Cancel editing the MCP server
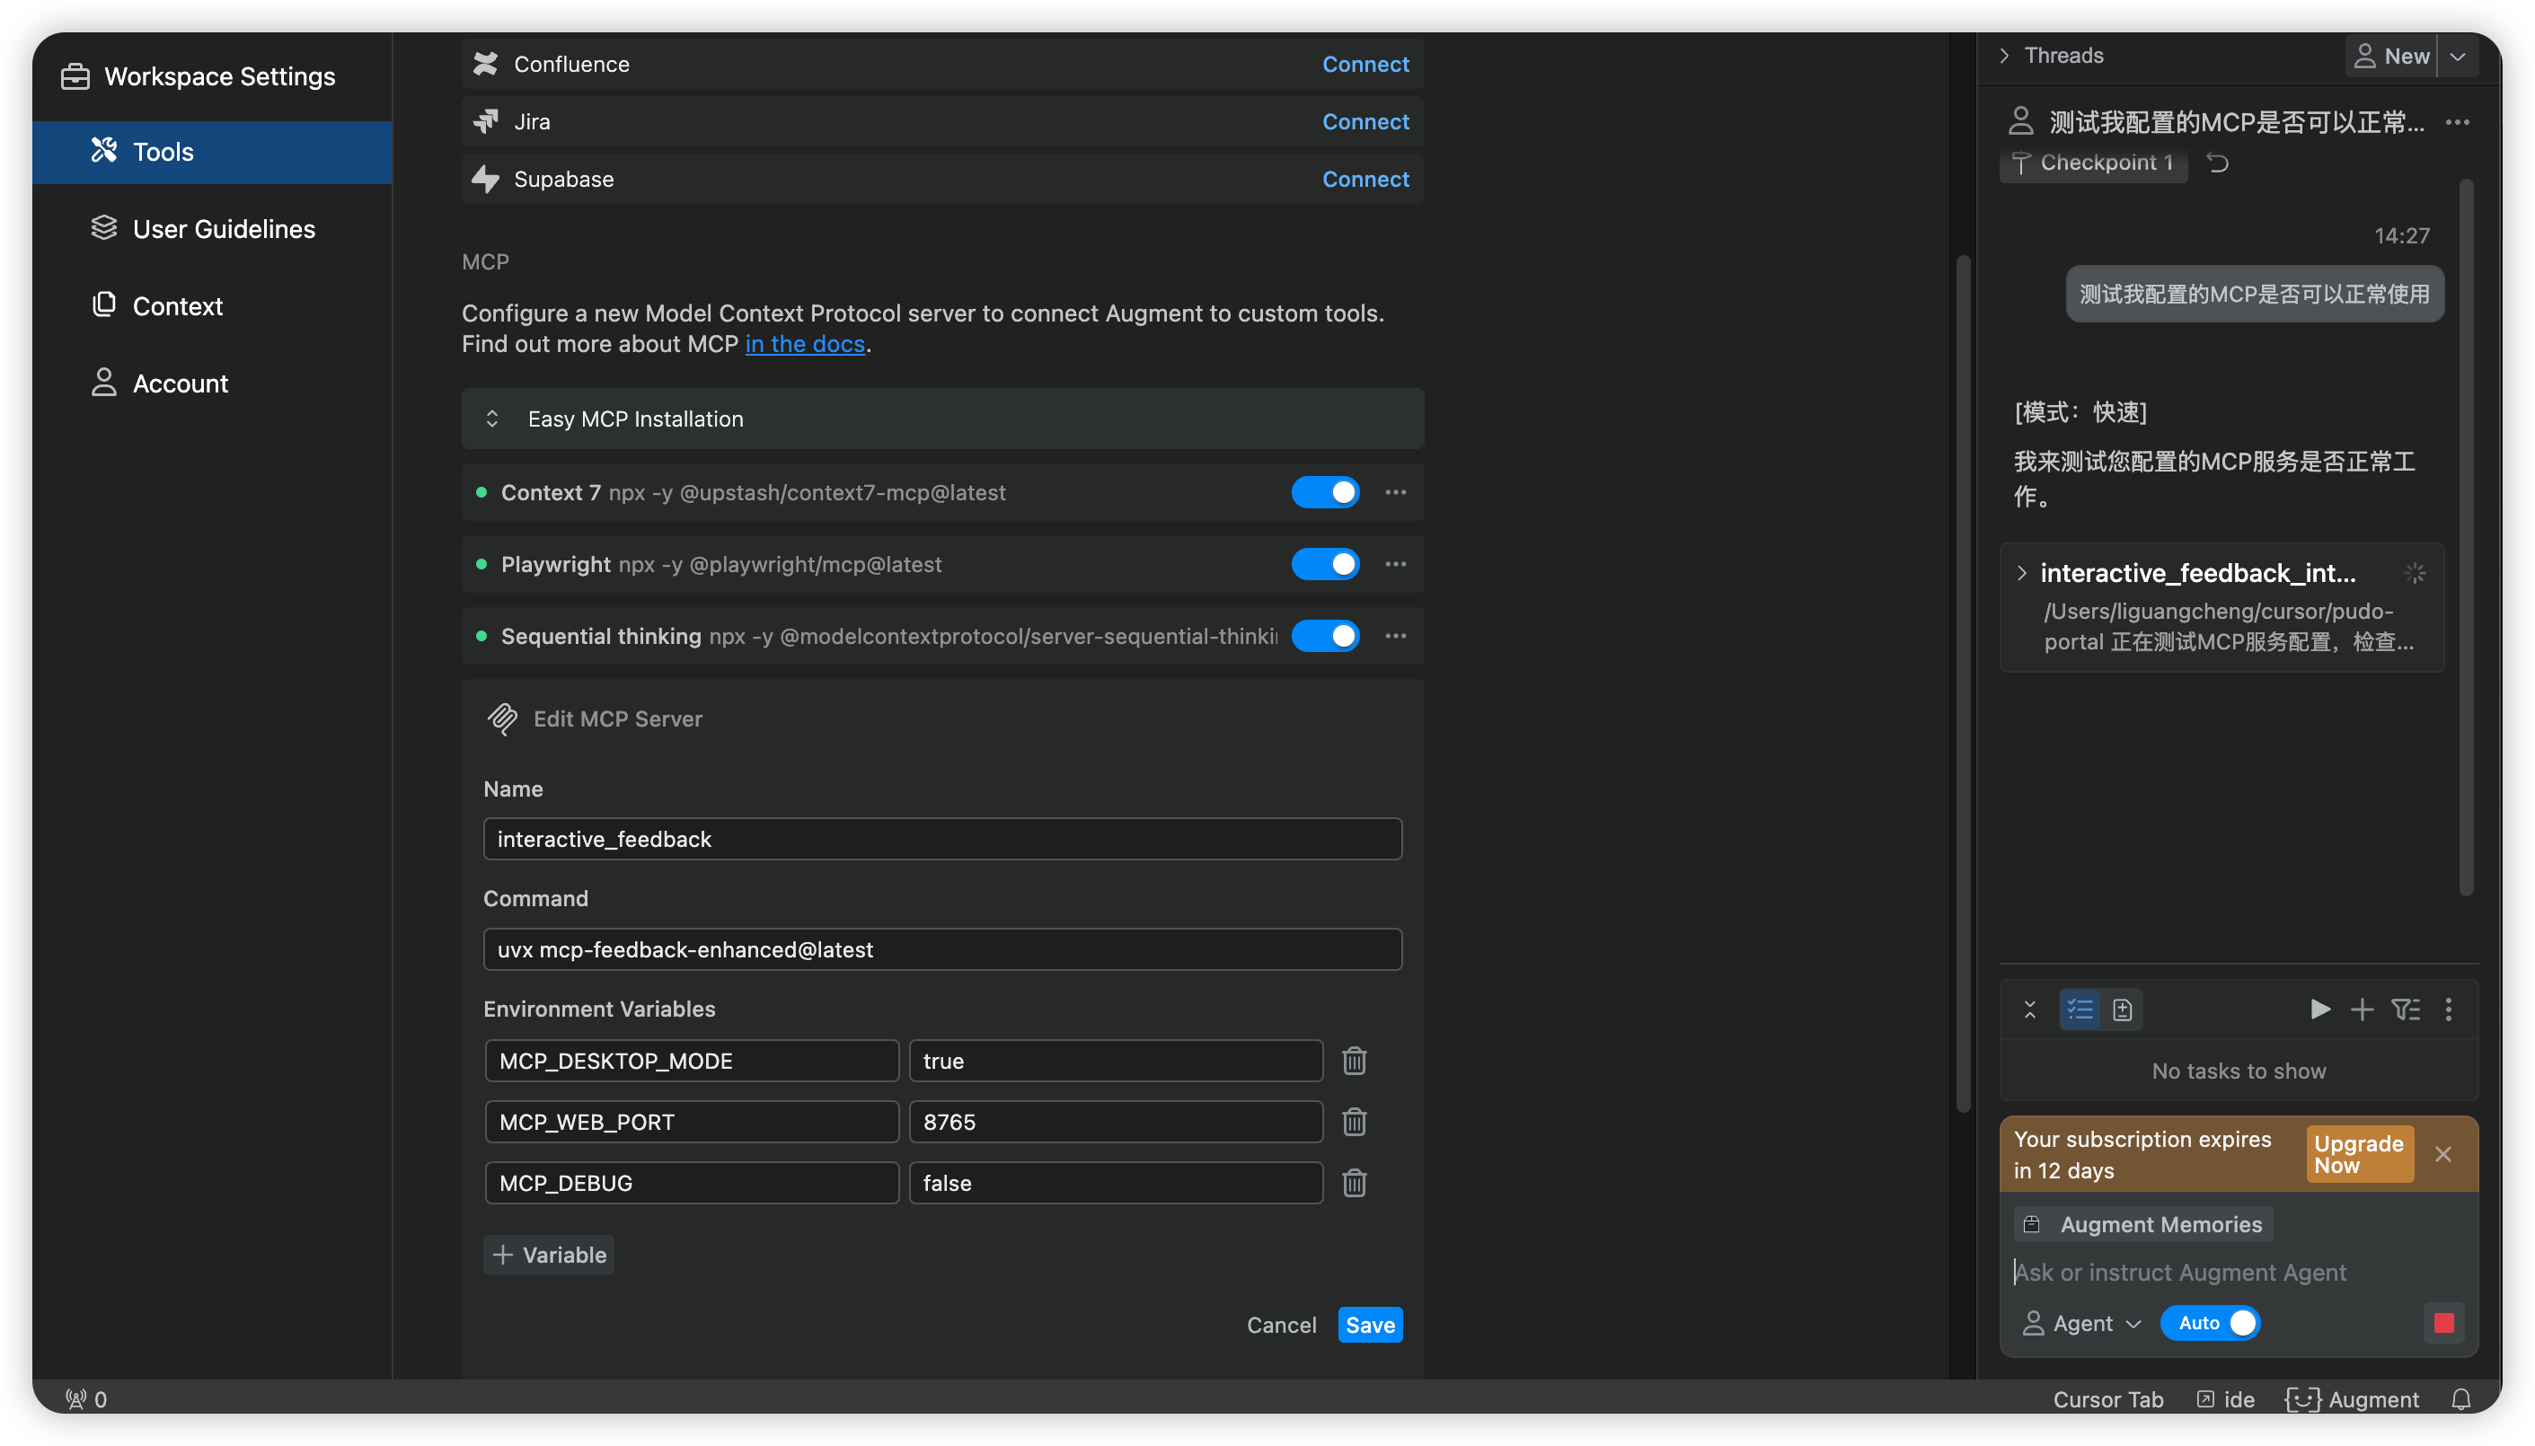 coord(1281,1325)
